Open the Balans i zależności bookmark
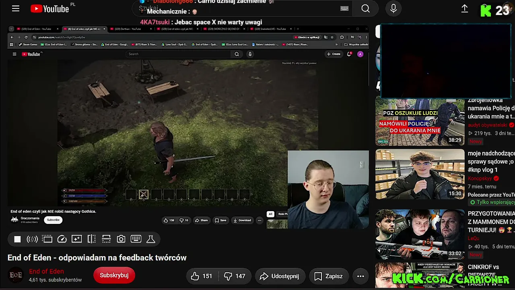This screenshot has width=515, height=290. click(x=266, y=44)
